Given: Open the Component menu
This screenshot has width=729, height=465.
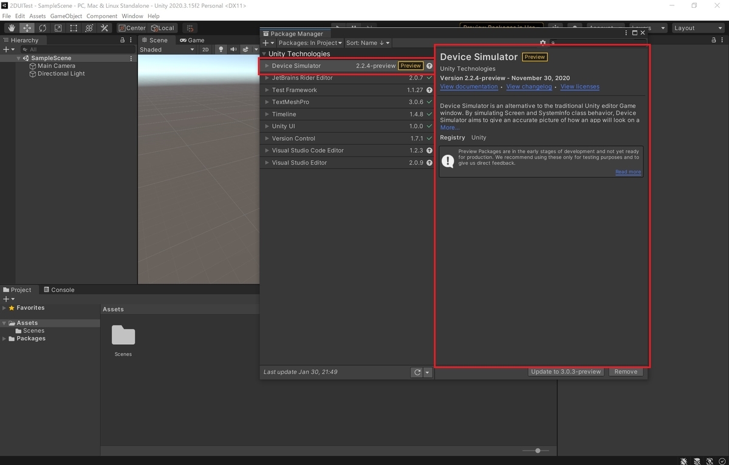Looking at the screenshot, I should (x=102, y=16).
